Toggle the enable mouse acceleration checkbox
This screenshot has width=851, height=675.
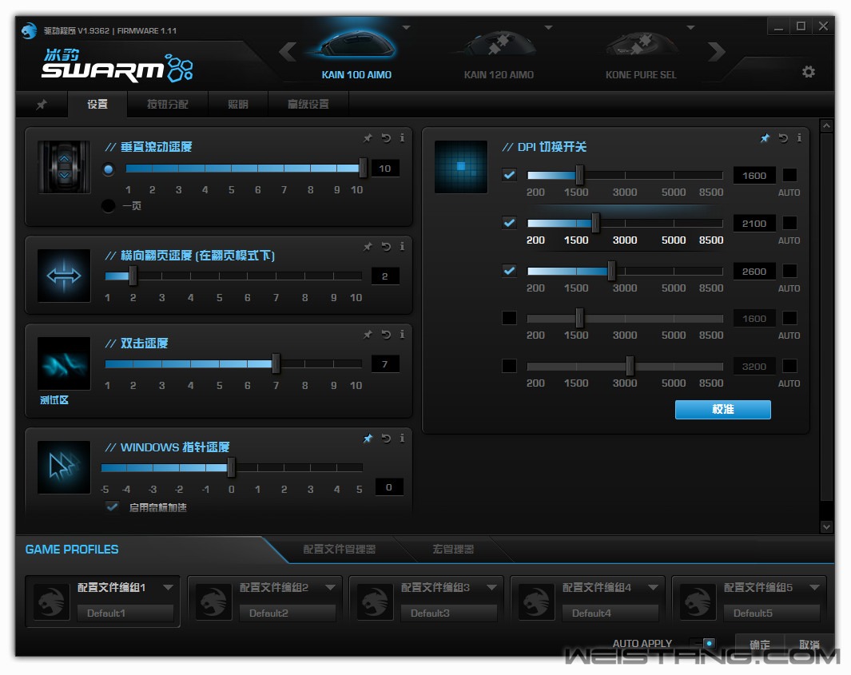(113, 506)
